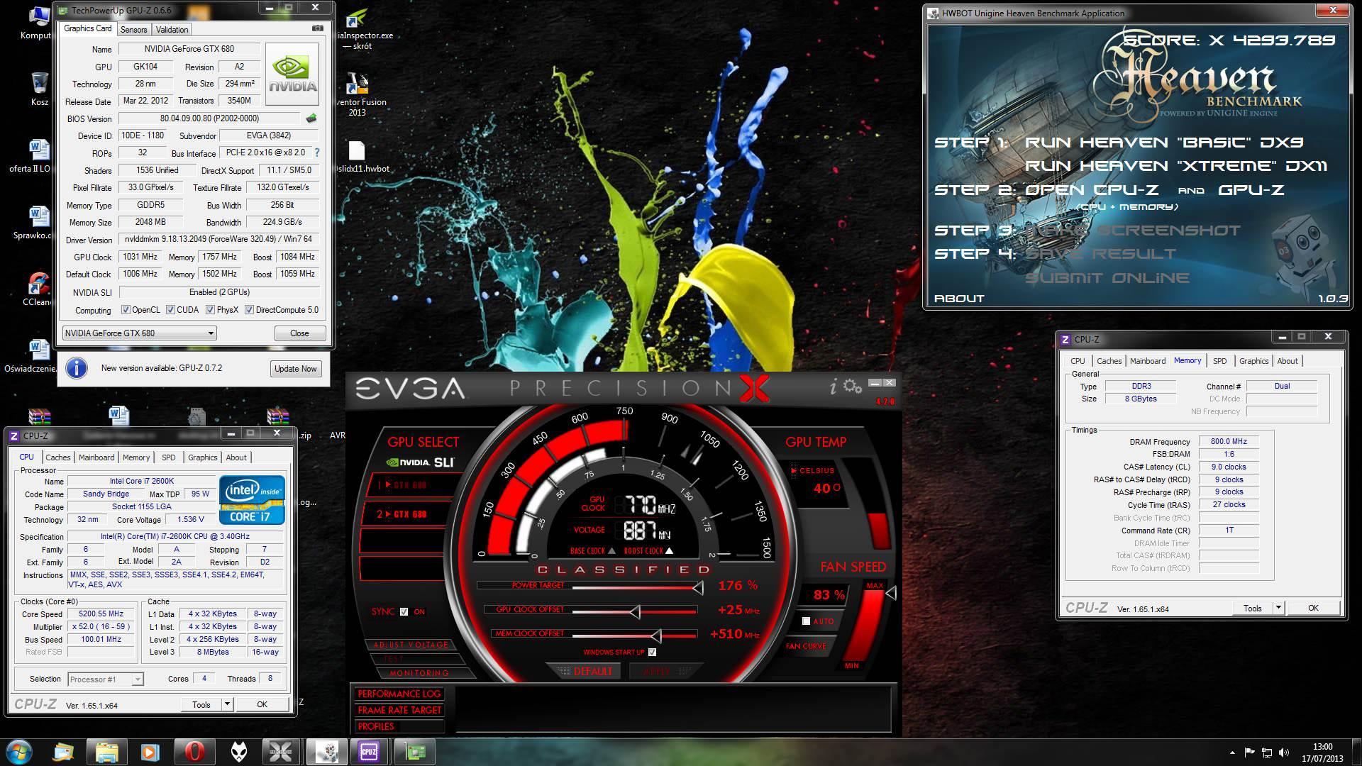
Task: Click the ADJUST VOLTAGE button
Action: [410, 645]
